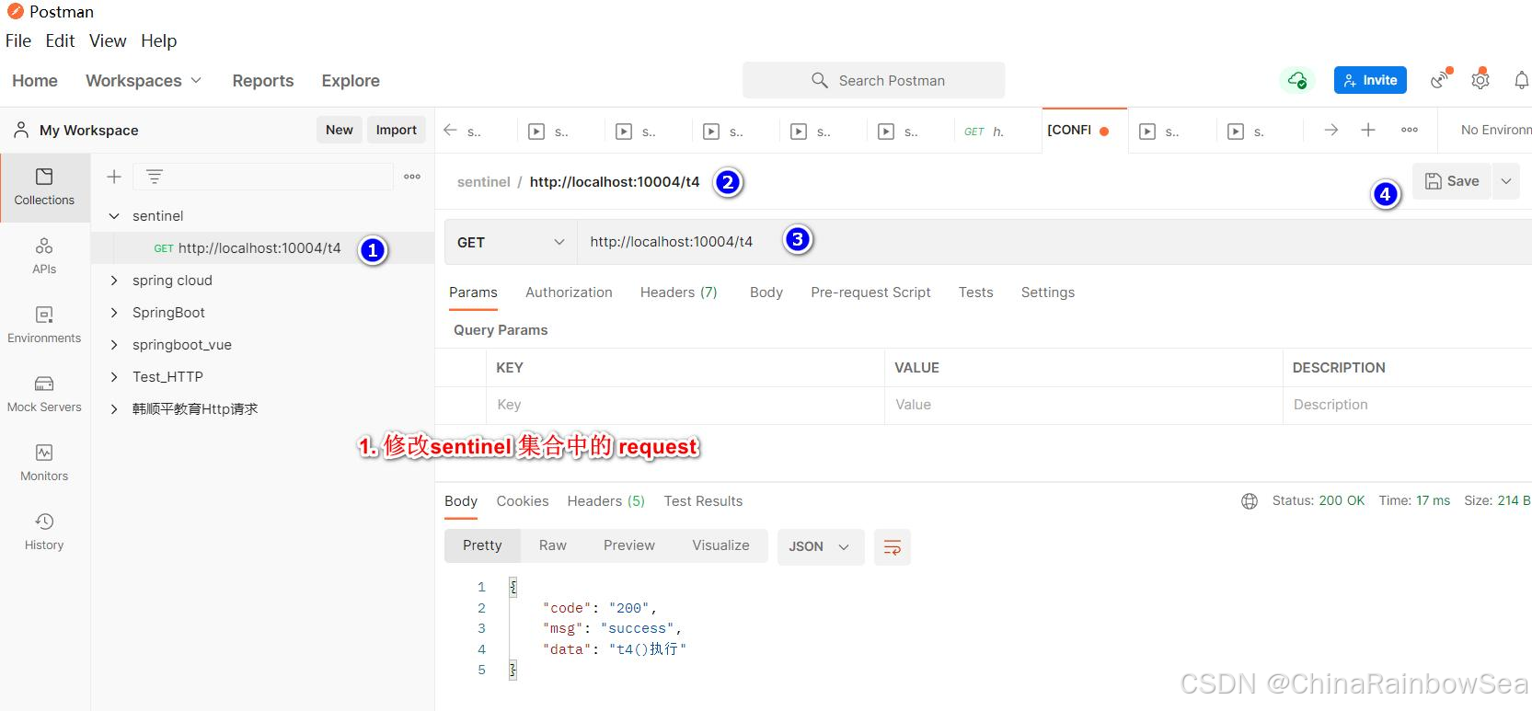Open the View menu
1532x711 pixels.
(108, 41)
